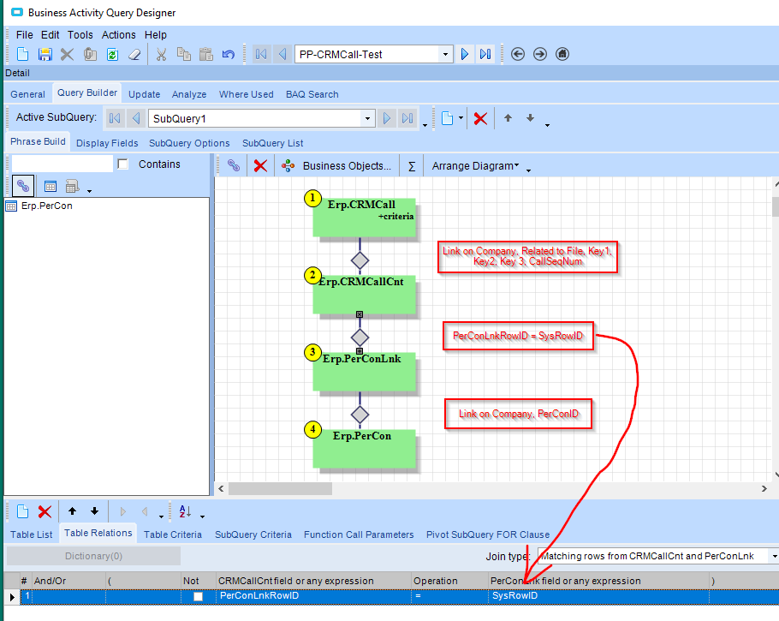779x621 pixels.
Task: Click the Delete X icon in main toolbar
Action: pyautogui.click(x=67, y=54)
